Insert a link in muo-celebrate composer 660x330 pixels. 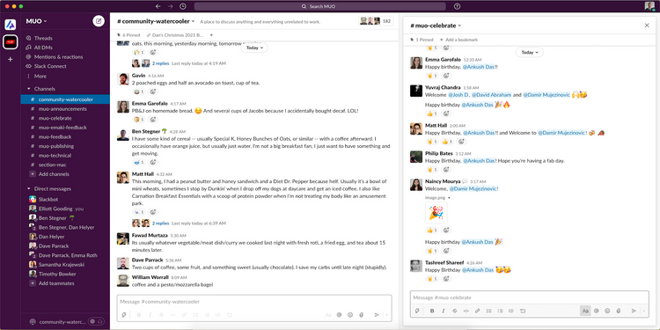click(477, 311)
